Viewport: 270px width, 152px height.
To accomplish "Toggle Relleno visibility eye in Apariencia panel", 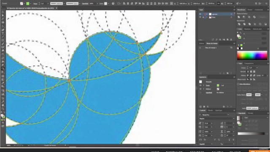I will [x=200, y=89].
